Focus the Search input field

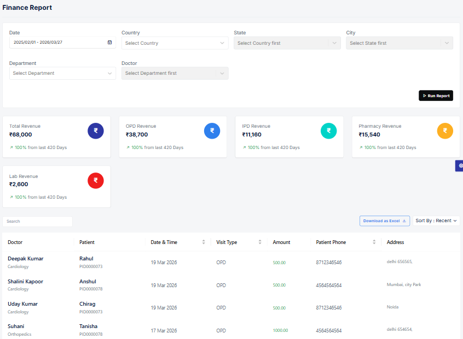[38, 222]
